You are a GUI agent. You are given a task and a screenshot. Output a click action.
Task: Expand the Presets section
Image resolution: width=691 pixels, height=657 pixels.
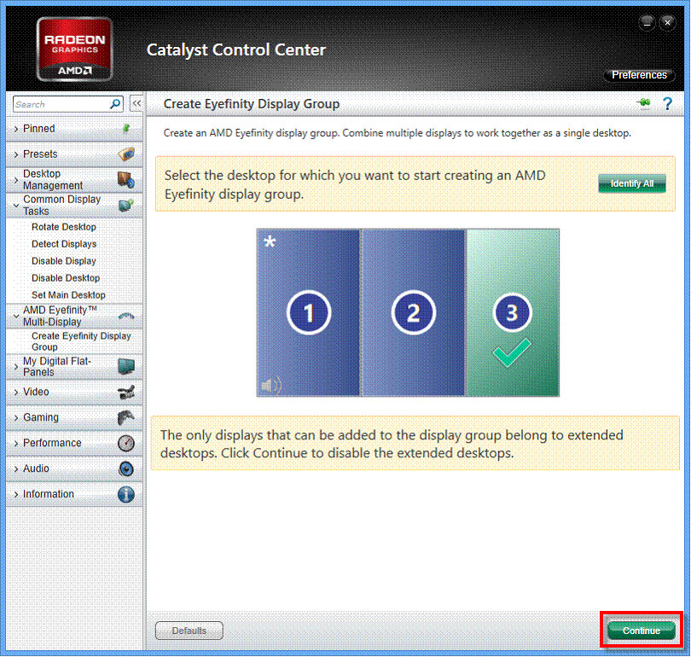pyautogui.click(x=16, y=154)
